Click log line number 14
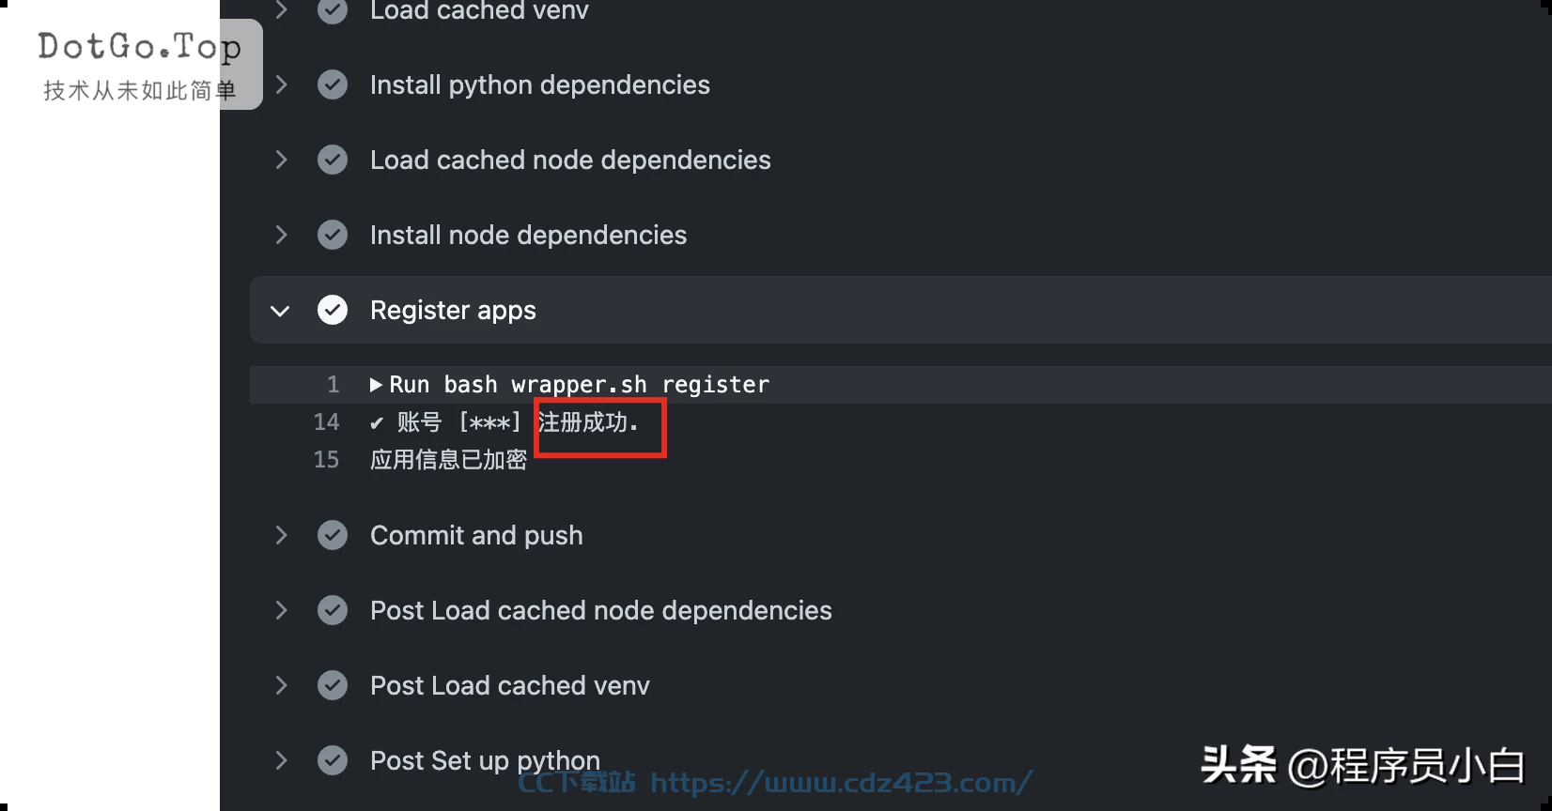 point(326,422)
